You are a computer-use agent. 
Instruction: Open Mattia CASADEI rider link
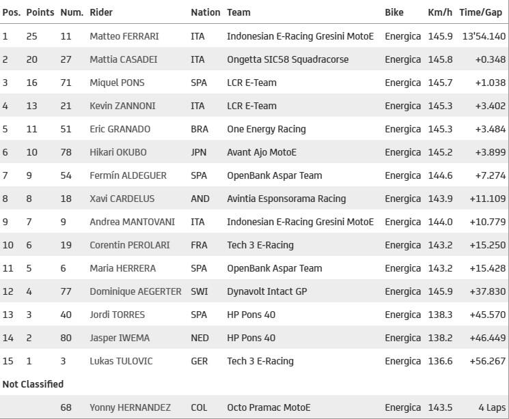[x=124, y=59]
